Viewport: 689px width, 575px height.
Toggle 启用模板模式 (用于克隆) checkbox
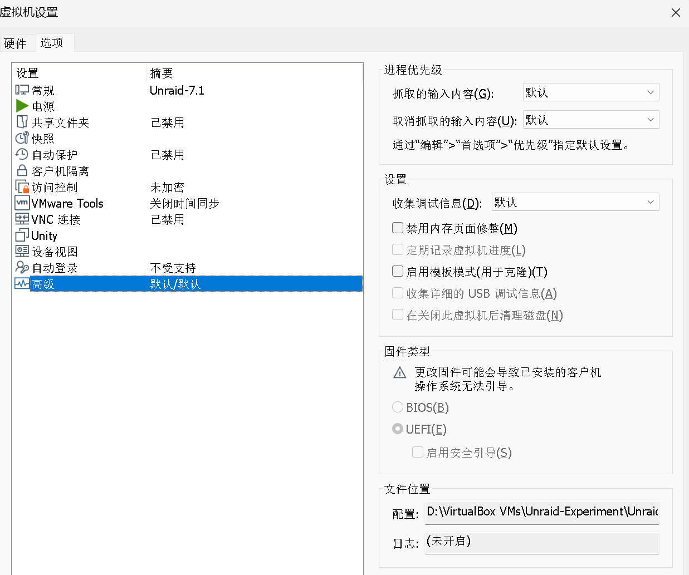point(398,271)
